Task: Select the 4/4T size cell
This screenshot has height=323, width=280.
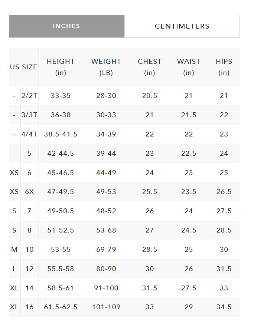Action: coord(29,134)
